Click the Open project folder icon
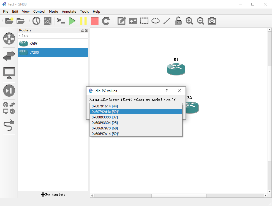 click(20, 21)
